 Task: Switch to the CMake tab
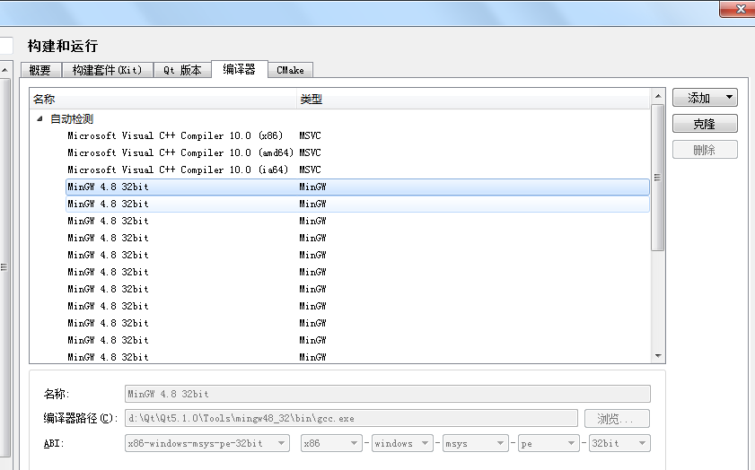290,70
